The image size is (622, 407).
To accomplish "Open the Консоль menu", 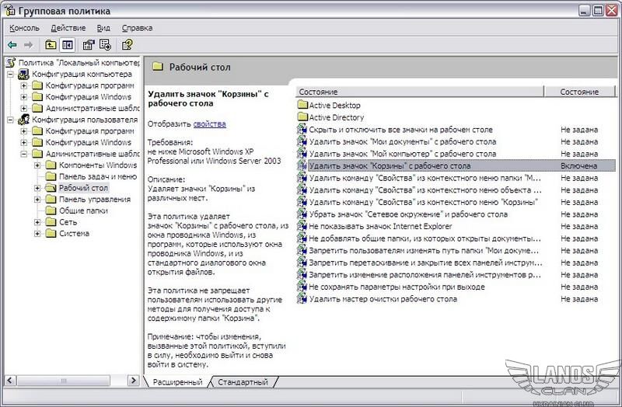I will tap(24, 28).
